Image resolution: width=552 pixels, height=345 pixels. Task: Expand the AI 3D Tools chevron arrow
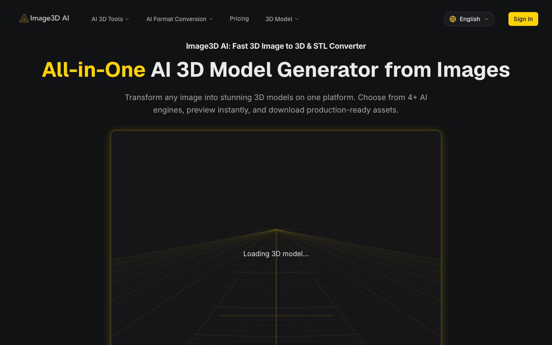pos(127,19)
